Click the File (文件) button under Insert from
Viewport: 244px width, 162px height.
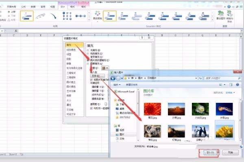tap(95, 76)
